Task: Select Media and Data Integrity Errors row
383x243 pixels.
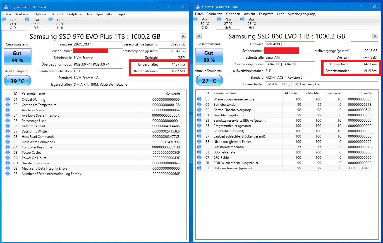Action: tap(92, 169)
